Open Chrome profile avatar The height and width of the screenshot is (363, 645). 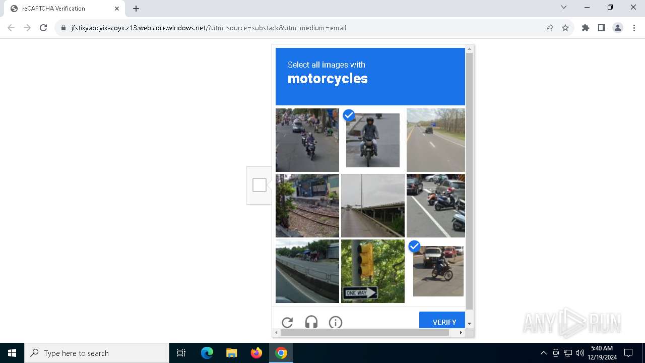(618, 28)
